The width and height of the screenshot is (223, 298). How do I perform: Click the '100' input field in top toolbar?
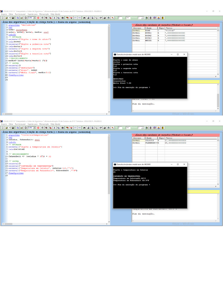(128, 18)
